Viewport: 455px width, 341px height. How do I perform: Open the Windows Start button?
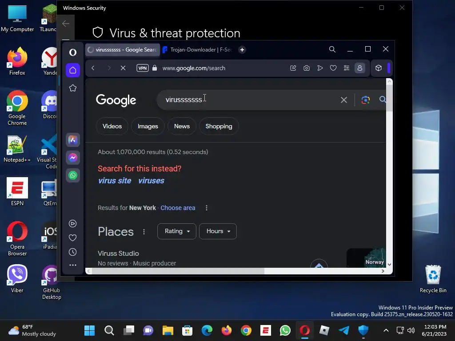tap(89, 330)
